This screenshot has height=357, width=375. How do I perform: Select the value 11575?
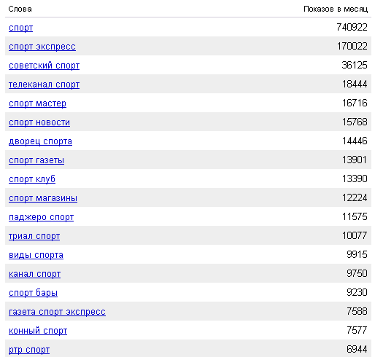pos(355,216)
